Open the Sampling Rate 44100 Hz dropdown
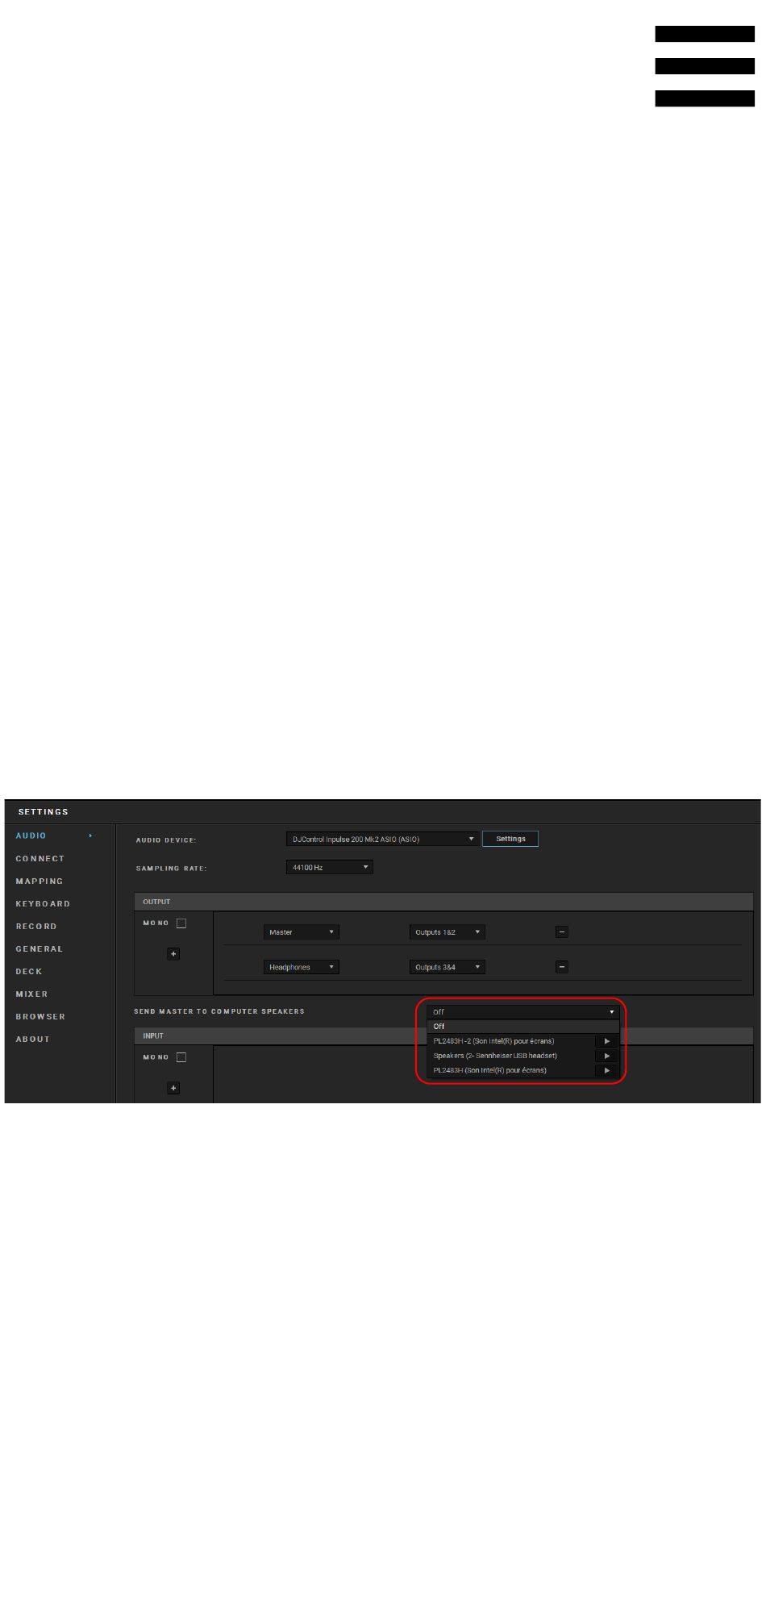The width and height of the screenshot is (766, 1617). 330,868
